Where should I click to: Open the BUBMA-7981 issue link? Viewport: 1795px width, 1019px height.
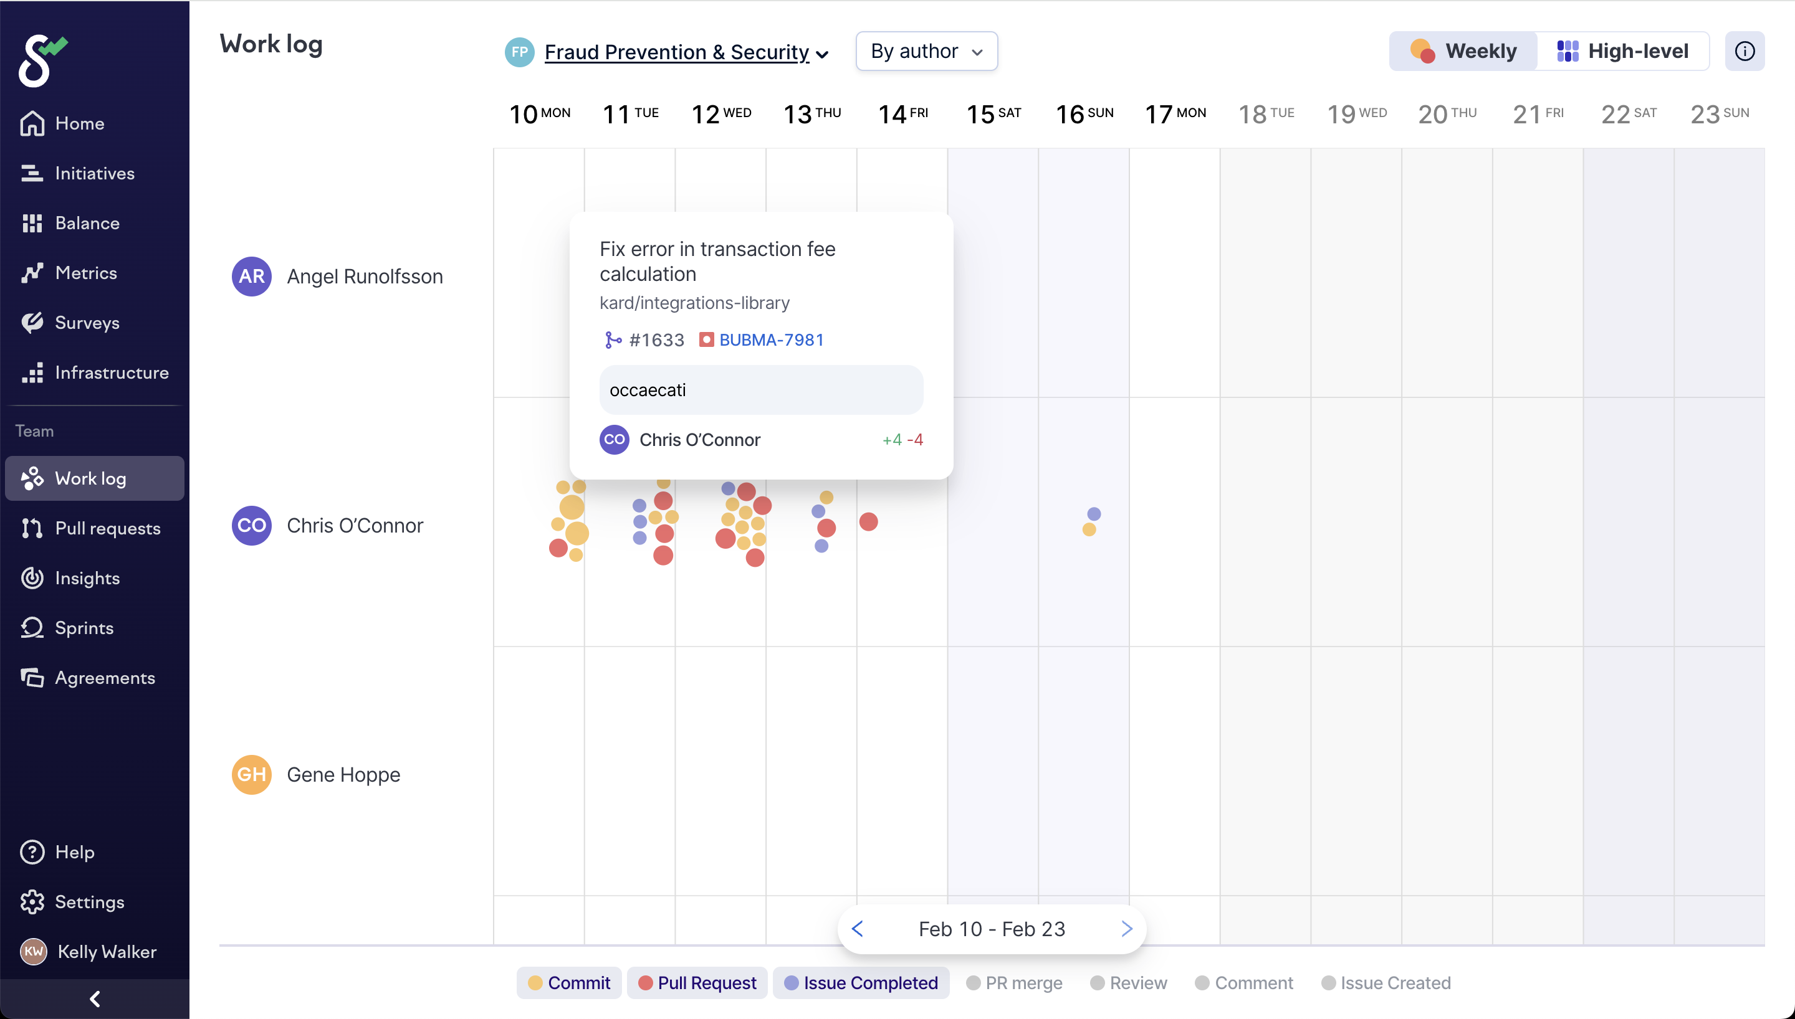click(x=771, y=340)
